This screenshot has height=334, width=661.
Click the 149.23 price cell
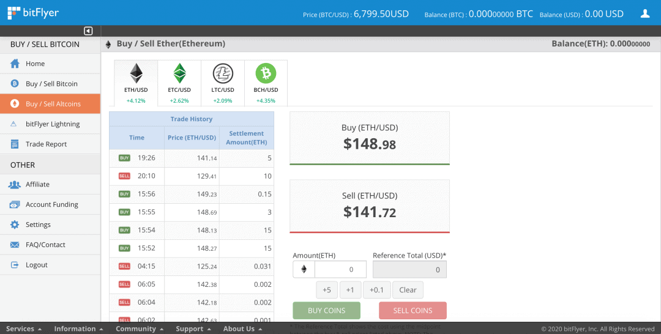(x=192, y=194)
